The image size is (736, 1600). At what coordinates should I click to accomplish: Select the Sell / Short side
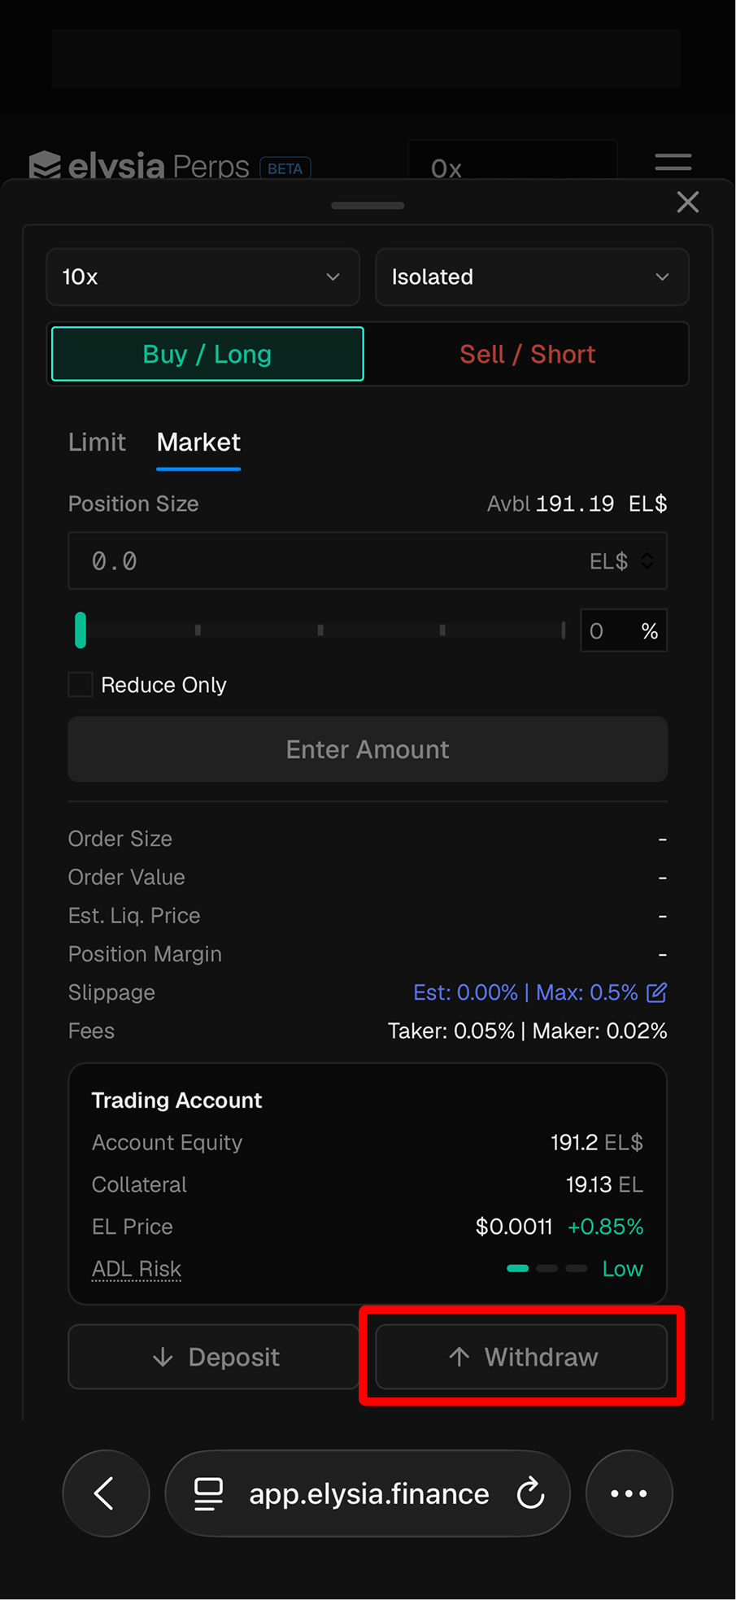click(527, 354)
